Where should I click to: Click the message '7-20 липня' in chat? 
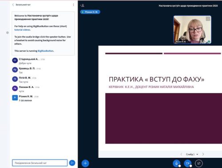pos(25,100)
